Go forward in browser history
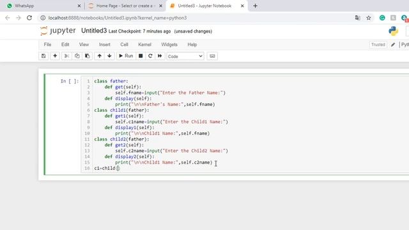The width and height of the screenshot is (409, 230). point(19,18)
